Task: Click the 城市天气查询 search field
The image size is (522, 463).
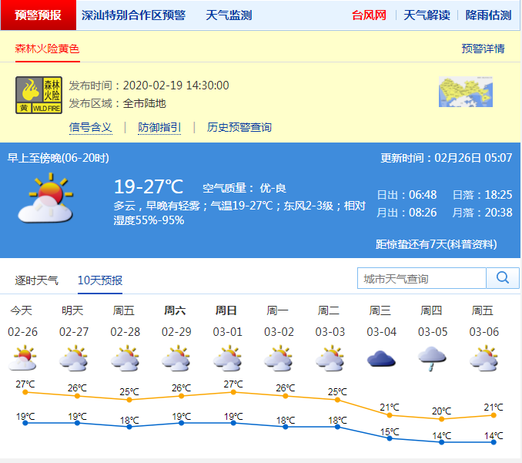Action: click(x=422, y=278)
